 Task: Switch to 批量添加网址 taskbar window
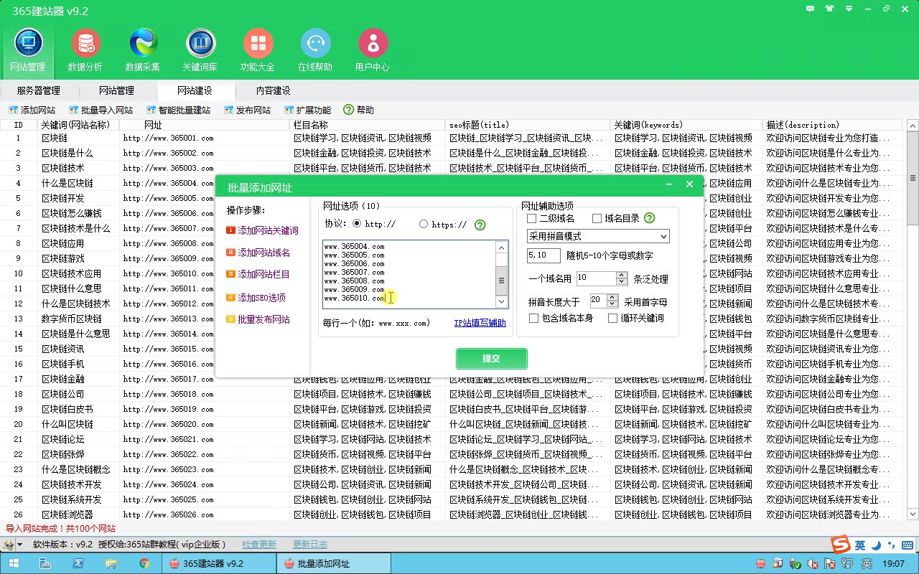[332, 563]
